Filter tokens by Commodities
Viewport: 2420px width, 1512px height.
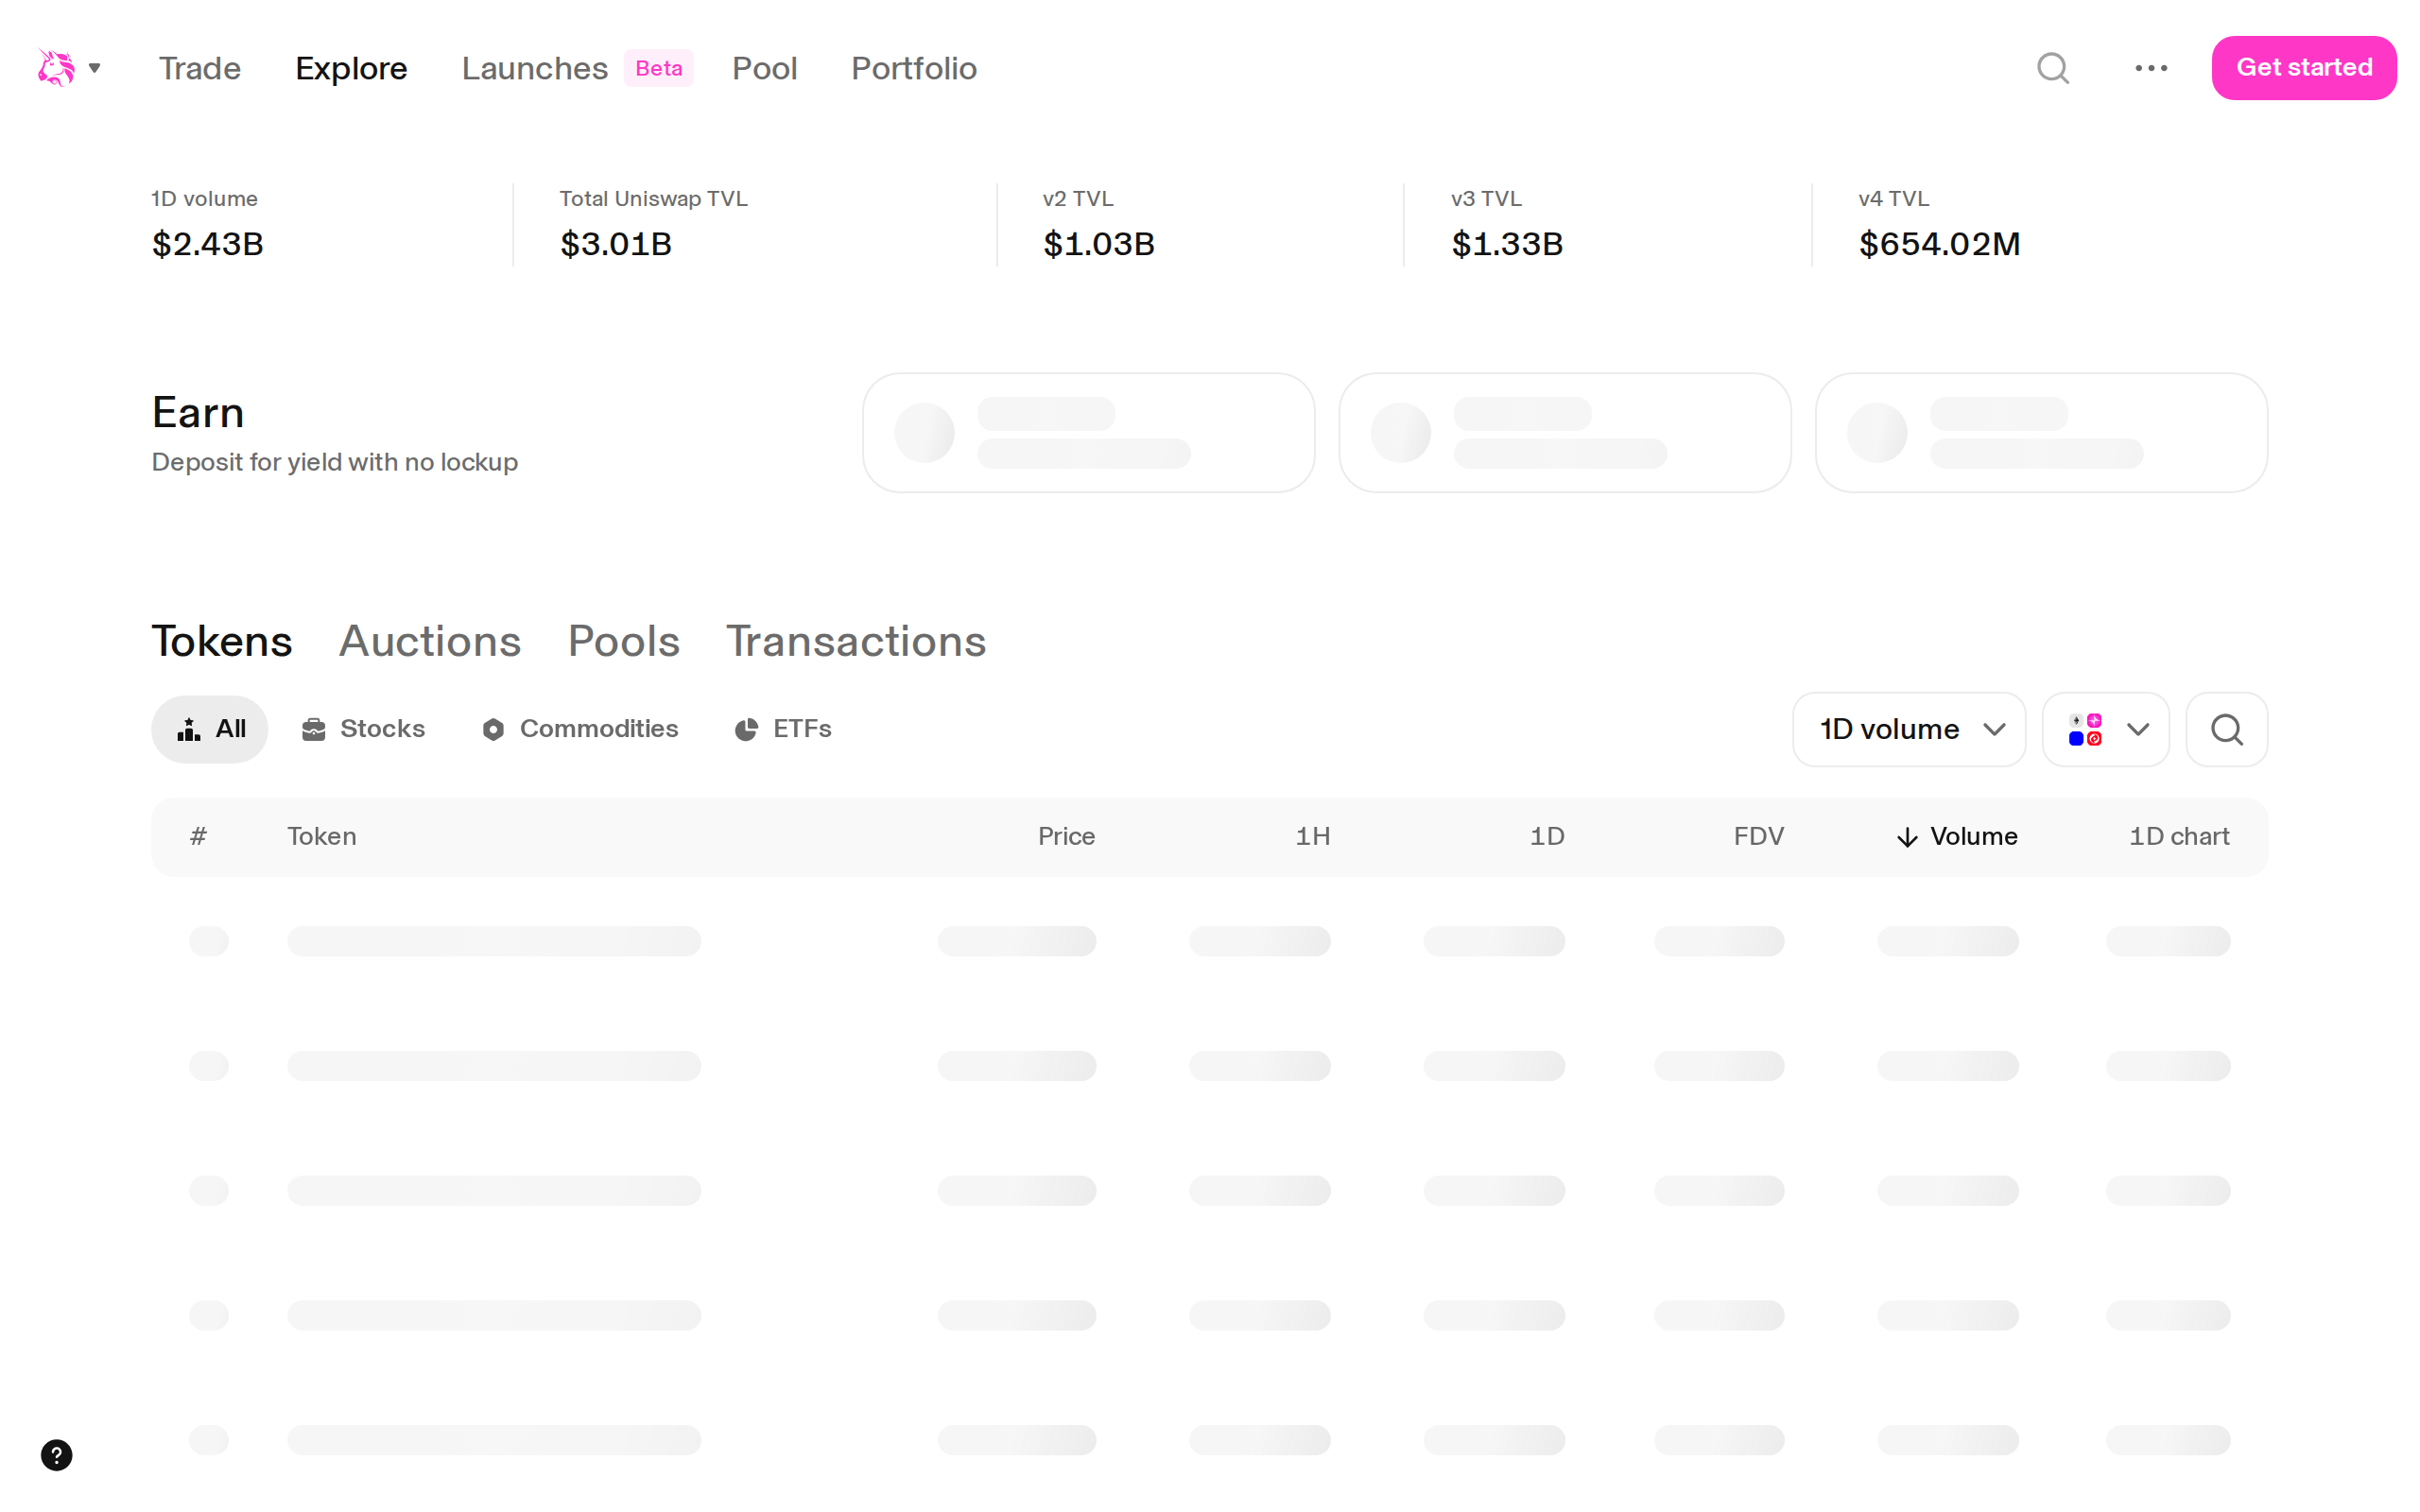[580, 729]
